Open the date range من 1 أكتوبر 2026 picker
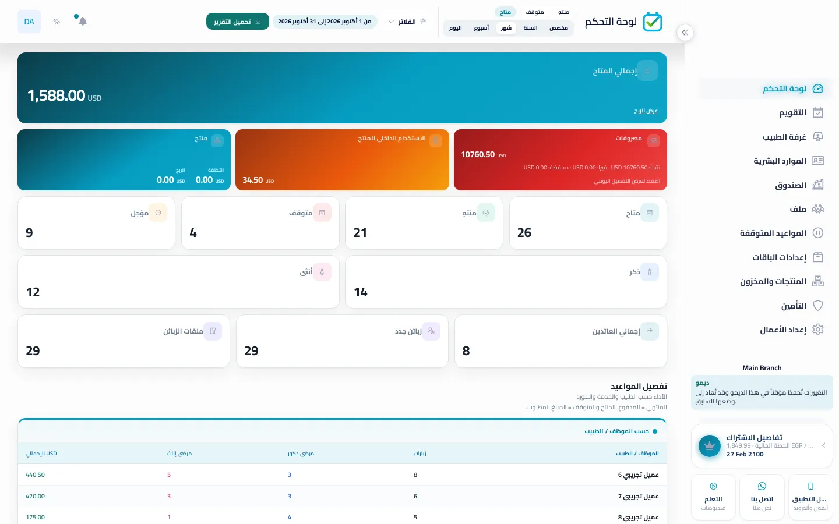 pyautogui.click(x=325, y=22)
